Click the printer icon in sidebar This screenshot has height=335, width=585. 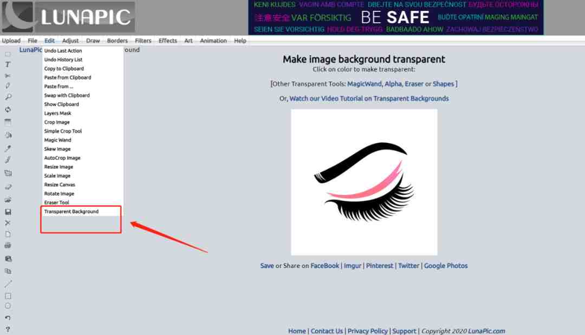8,246
